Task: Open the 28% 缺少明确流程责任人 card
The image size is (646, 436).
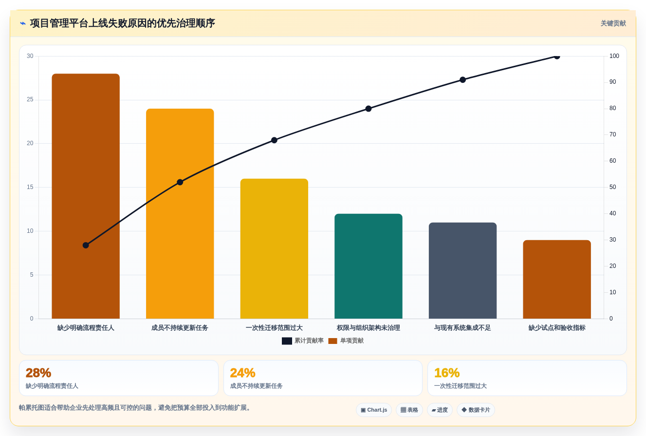Action: point(119,378)
